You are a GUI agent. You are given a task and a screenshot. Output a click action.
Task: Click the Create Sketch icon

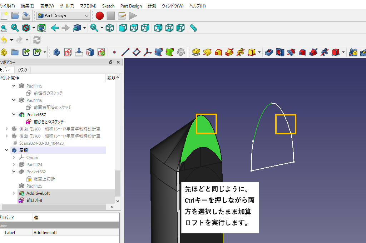[68, 53]
